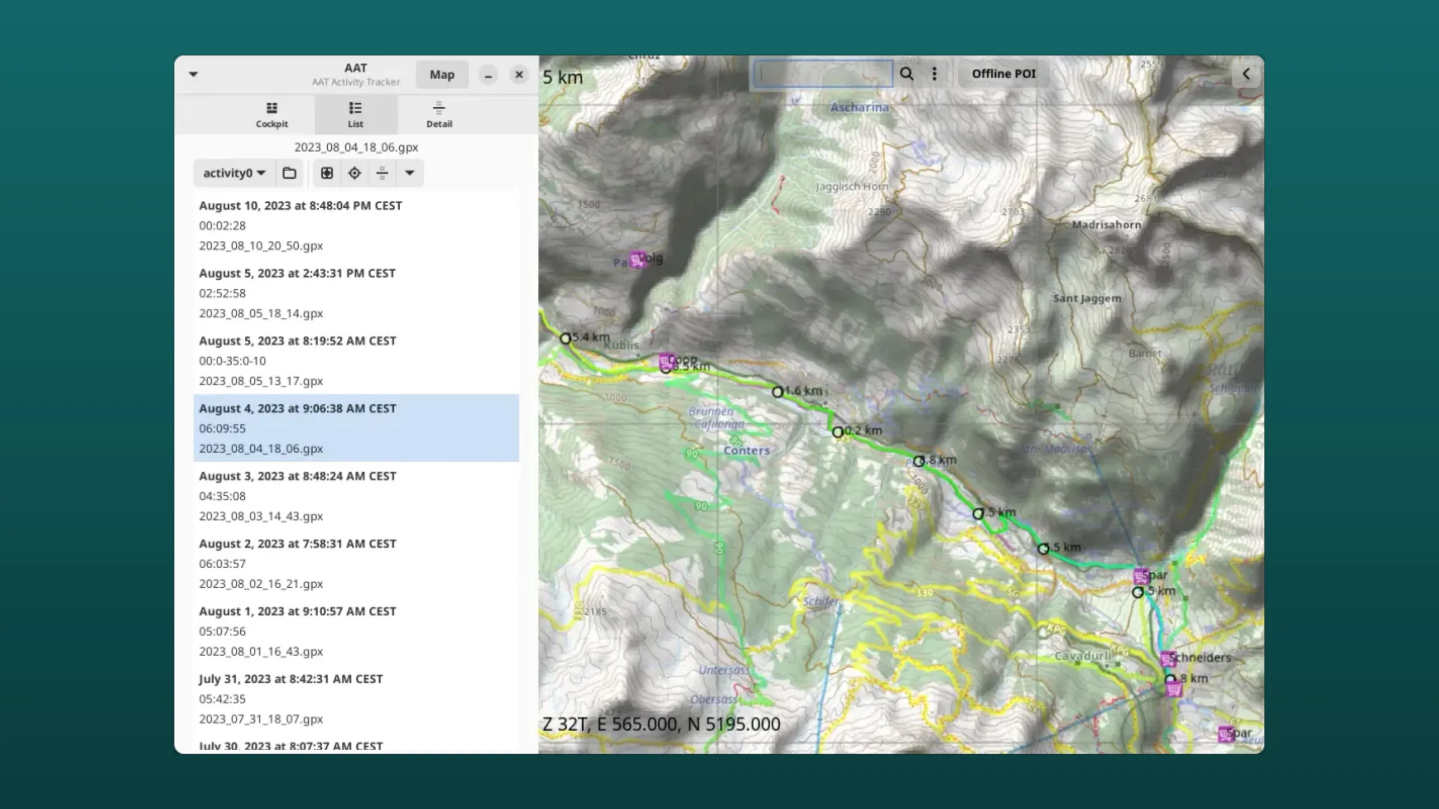This screenshot has height=809, width=1439.
Task: Collapse map panel with back chevron
Action: (1246, 74)
